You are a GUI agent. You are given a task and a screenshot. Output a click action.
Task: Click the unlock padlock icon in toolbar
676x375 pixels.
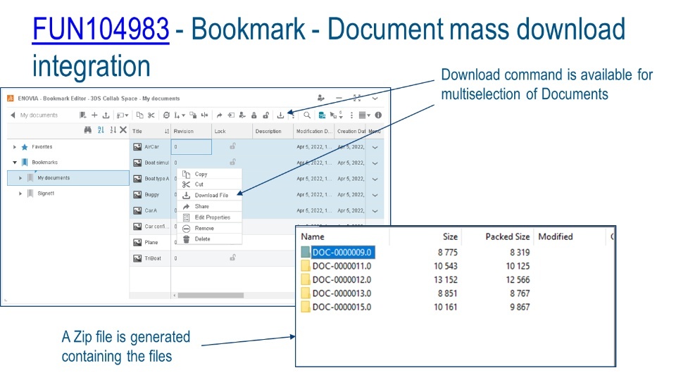266,115
